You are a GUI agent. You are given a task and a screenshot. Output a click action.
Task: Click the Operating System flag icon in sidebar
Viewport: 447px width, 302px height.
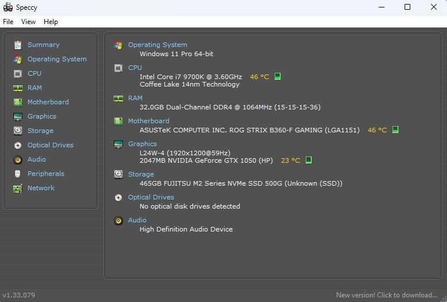coord(18,60)
